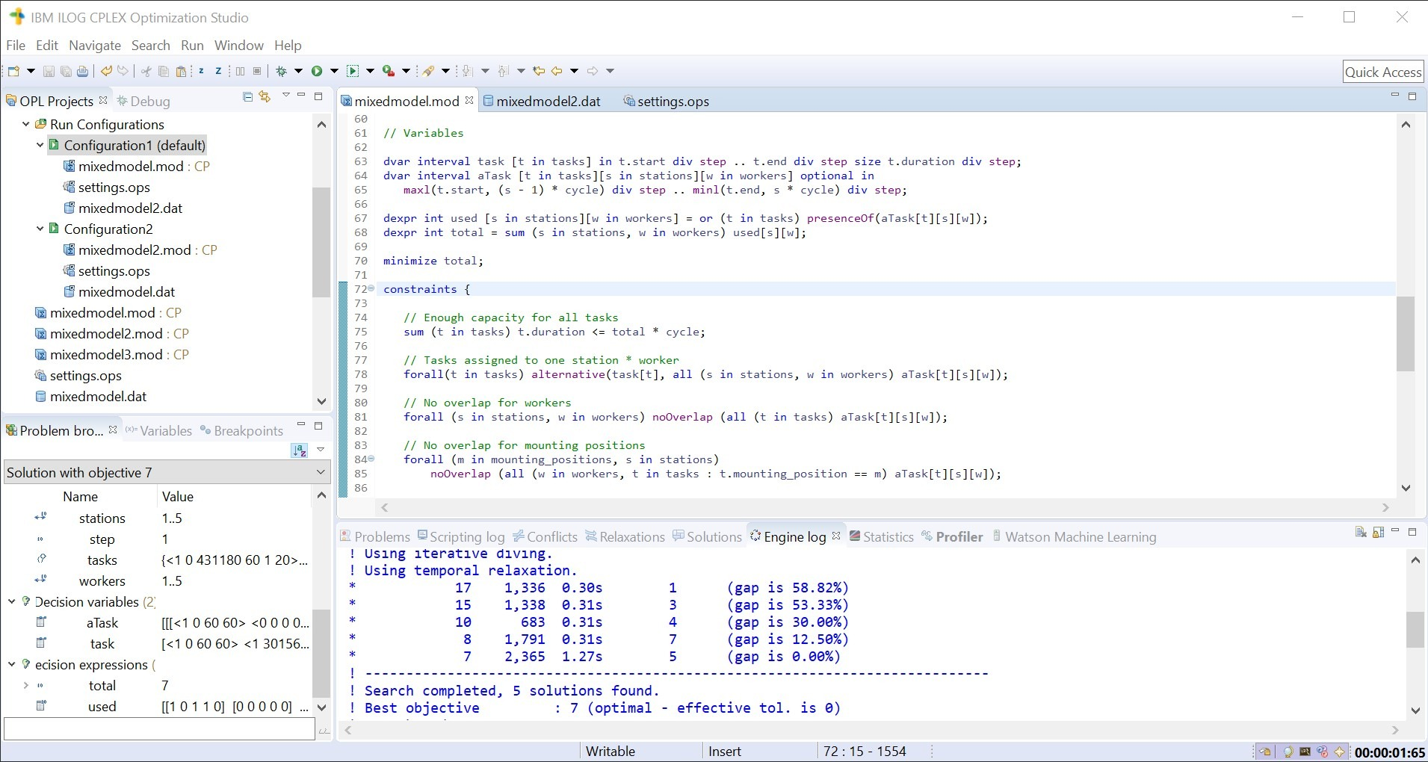Open the Run menu
1428x762 pixels.
click(192, 45)
